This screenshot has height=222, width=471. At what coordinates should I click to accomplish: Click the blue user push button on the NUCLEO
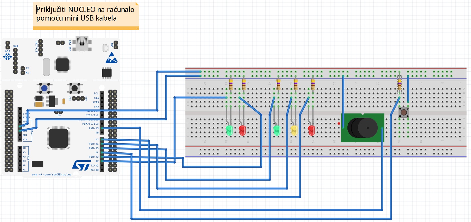(x=44, y=88)
